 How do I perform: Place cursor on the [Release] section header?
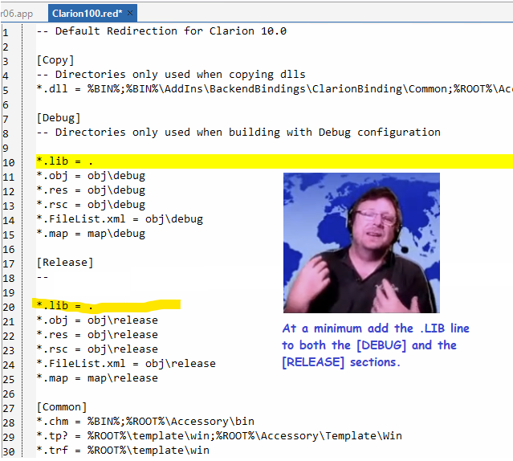65,263
